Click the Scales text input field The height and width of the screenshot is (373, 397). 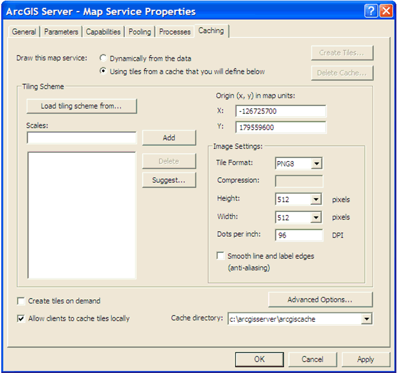click(81, 137)
